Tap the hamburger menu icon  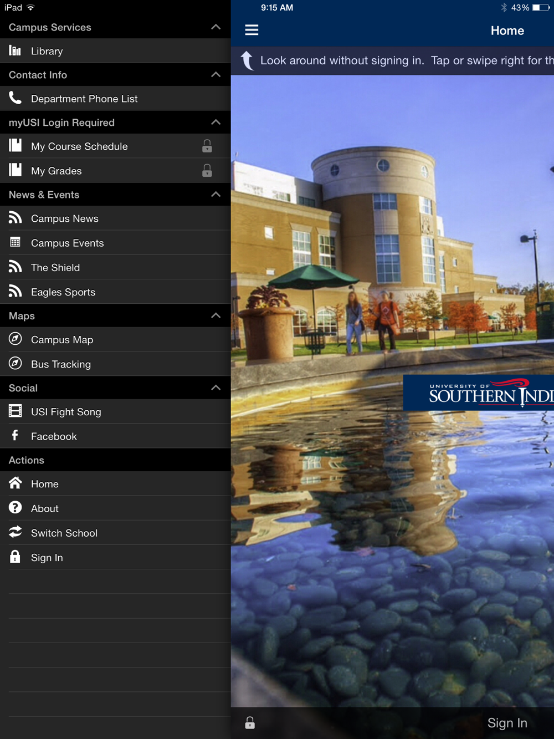coord(252,30)
